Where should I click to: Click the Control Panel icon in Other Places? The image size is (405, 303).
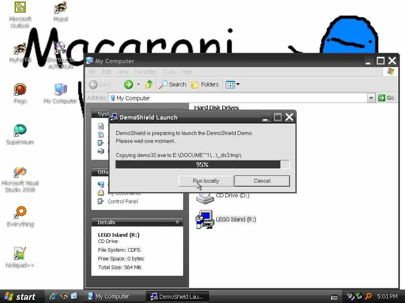pos(101,202)
